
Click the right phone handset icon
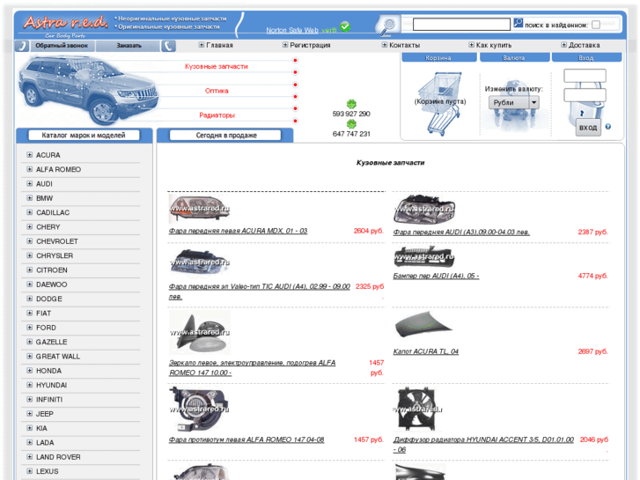168,45
